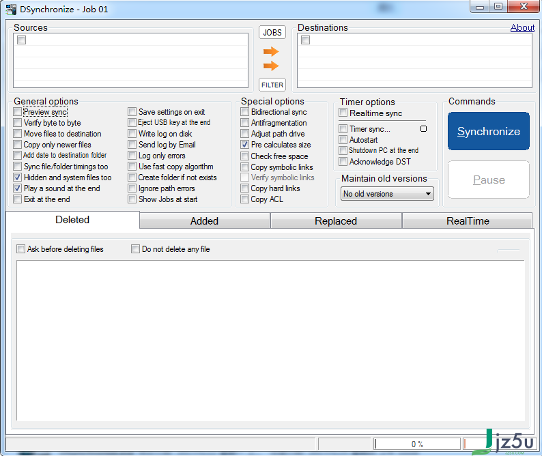Expand the Maintain old versions dropdown
This screenshot has height=456, width=542.
[x=387, y=194]
